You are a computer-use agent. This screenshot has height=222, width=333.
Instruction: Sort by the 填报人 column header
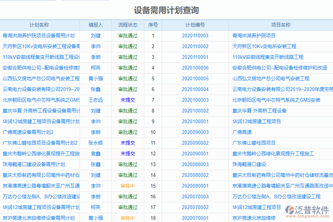pos(95,25)
